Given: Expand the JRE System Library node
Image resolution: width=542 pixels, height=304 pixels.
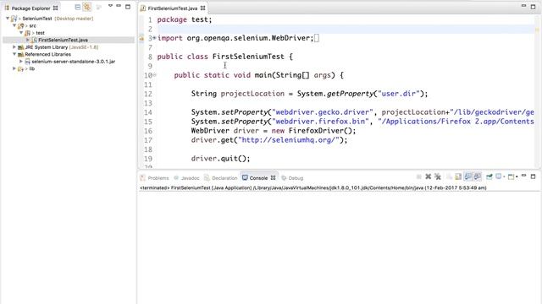Looking at the screenshot, I should (14, 47).
